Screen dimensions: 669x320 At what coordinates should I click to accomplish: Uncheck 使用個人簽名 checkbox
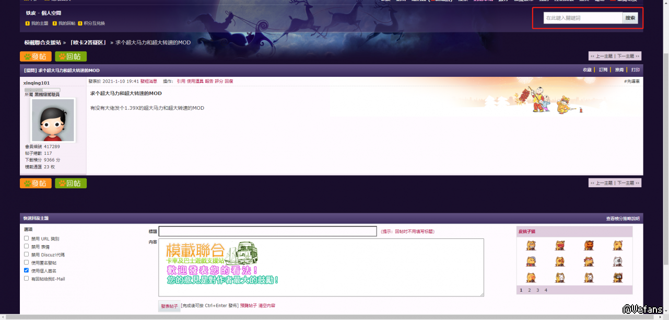(27, 271)
